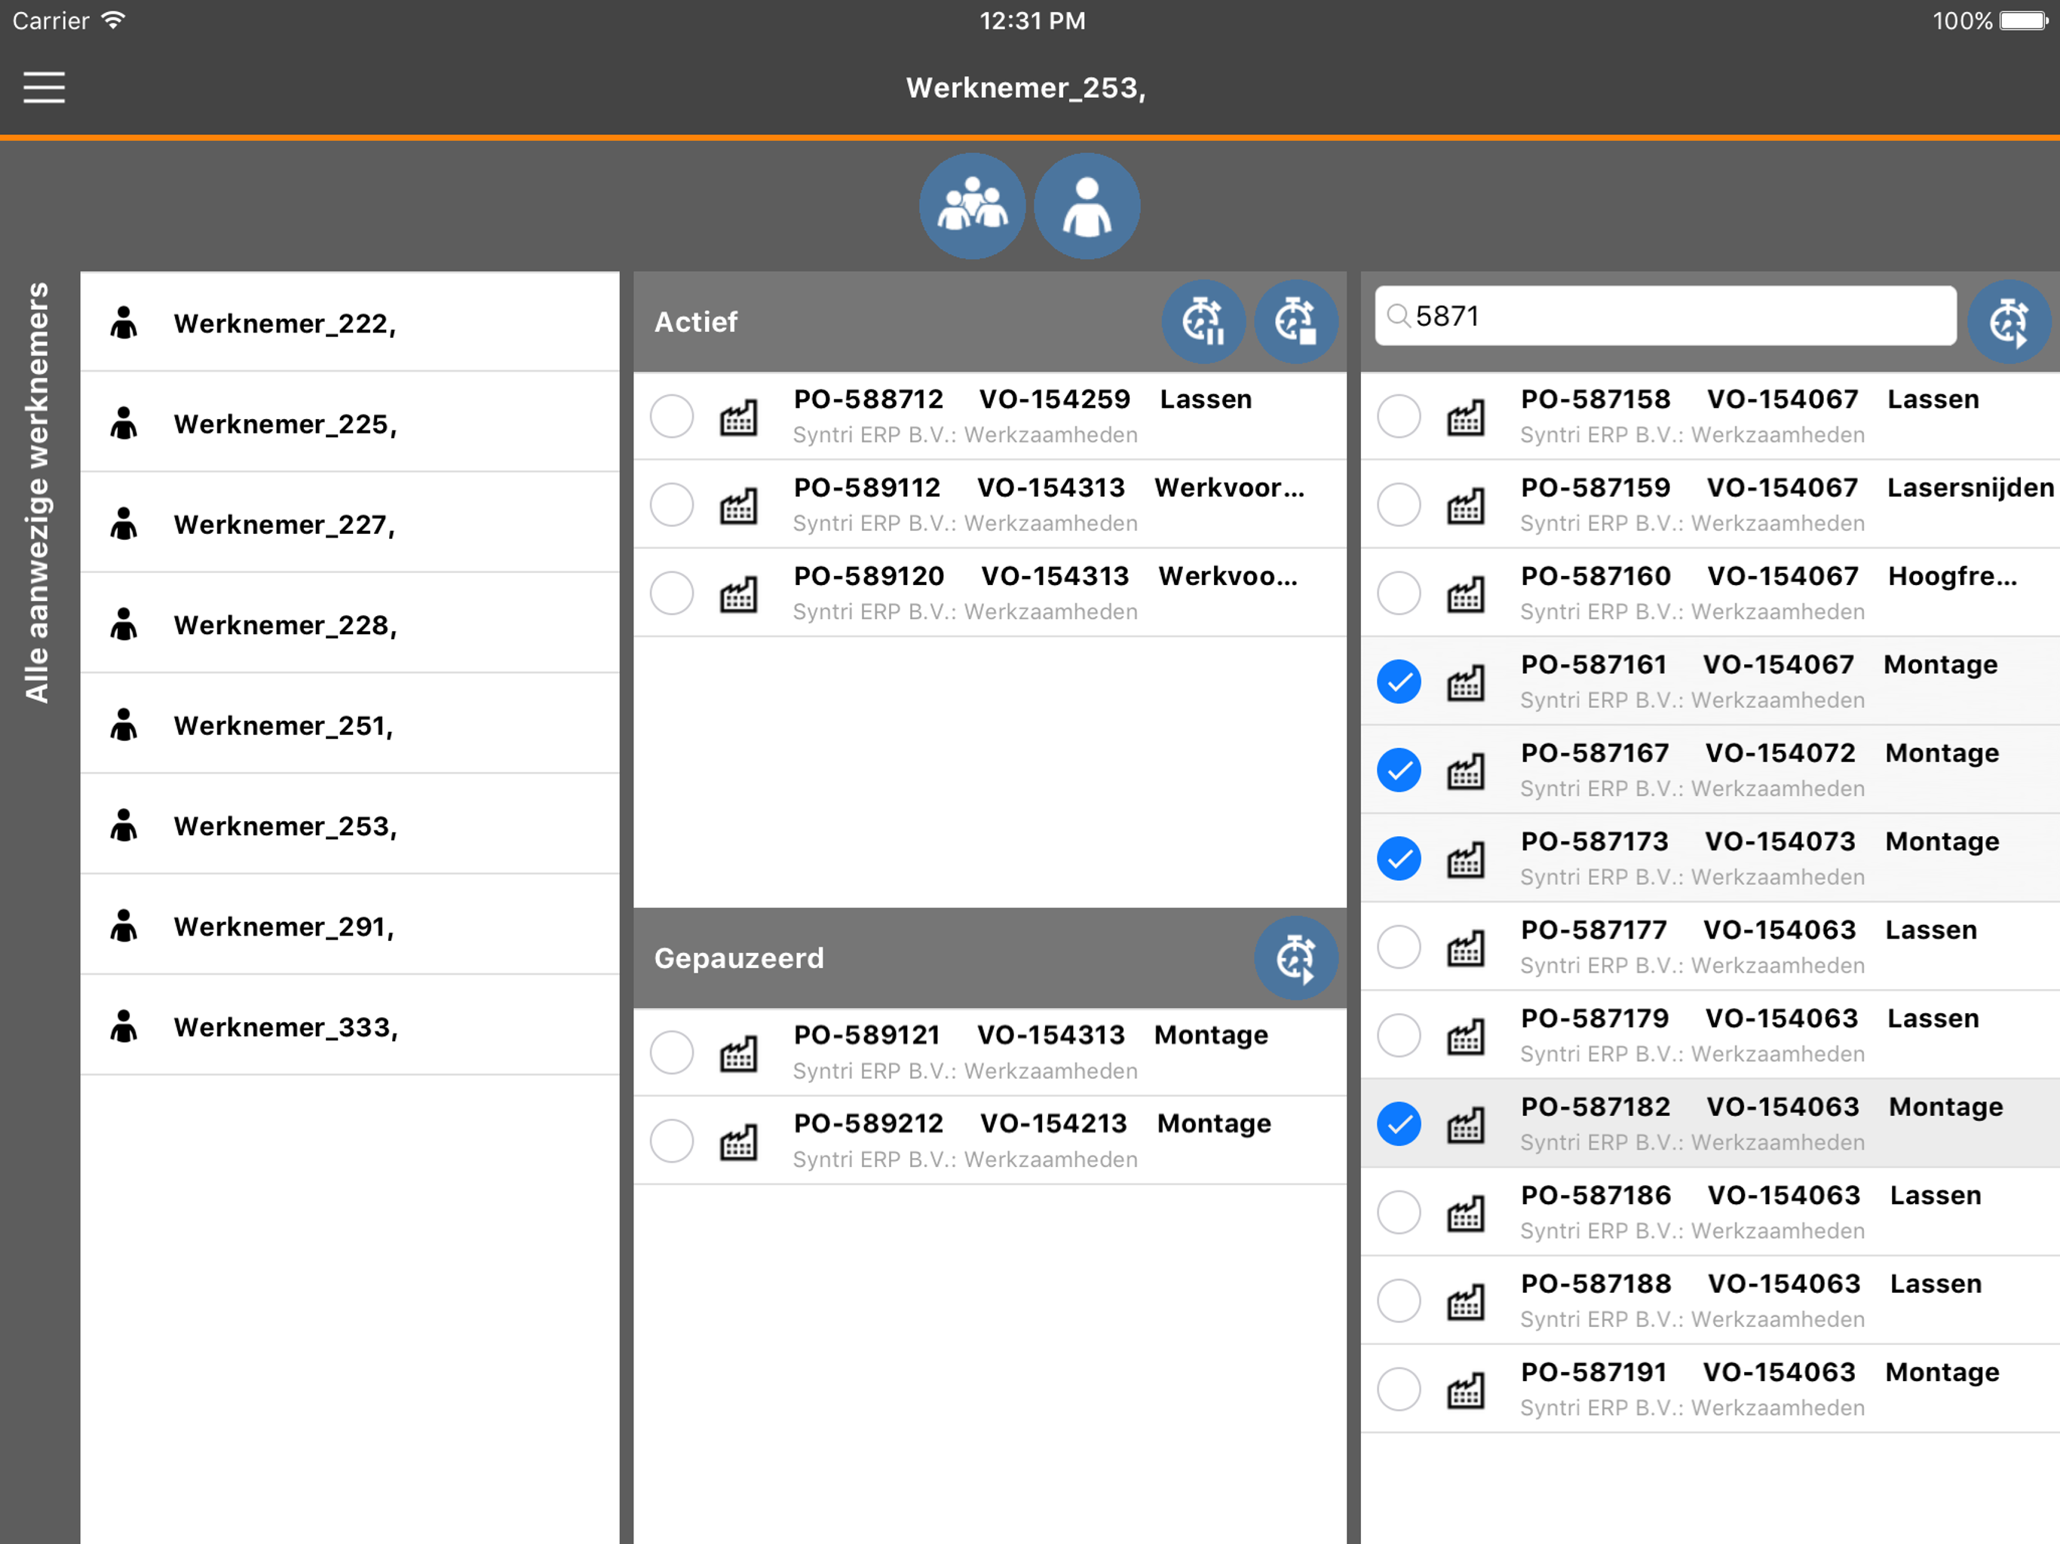Check the PO-587191 Montage order

1399,1389
